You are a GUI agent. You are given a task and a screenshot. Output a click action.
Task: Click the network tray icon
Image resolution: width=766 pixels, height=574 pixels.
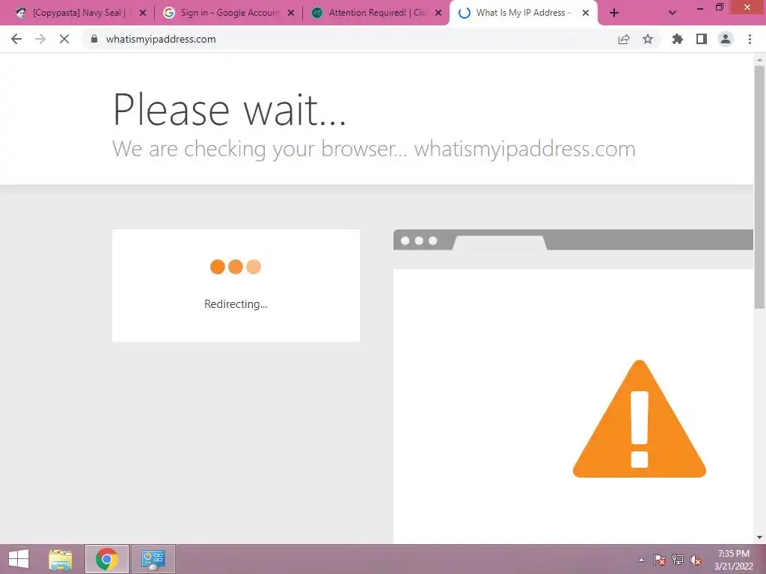678,560
